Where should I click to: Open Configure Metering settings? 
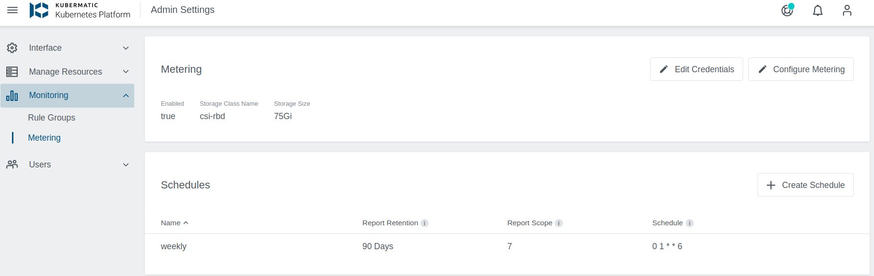pos(801,69)
